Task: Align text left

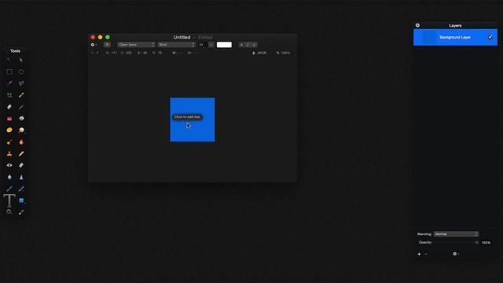Action: pos(241,45)
